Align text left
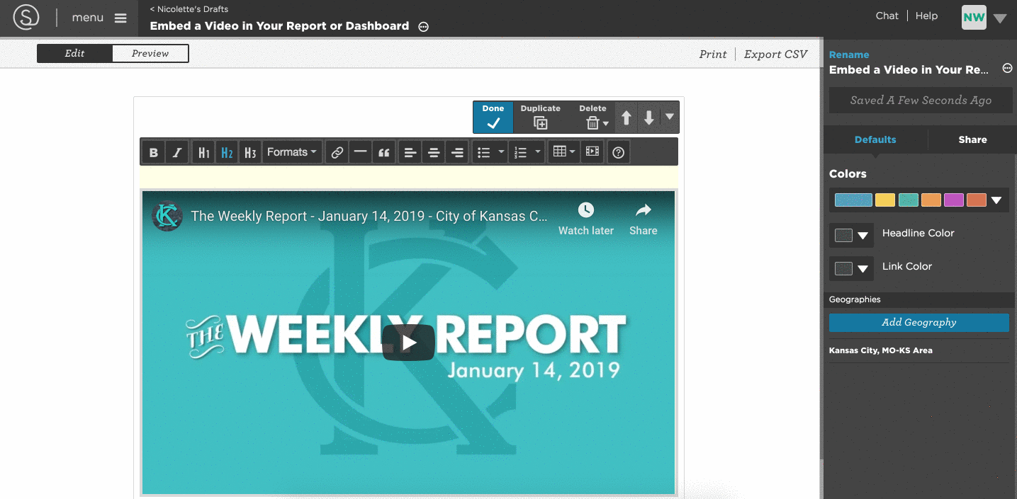This screenshot has width=1017, height=499. (410, 152)
